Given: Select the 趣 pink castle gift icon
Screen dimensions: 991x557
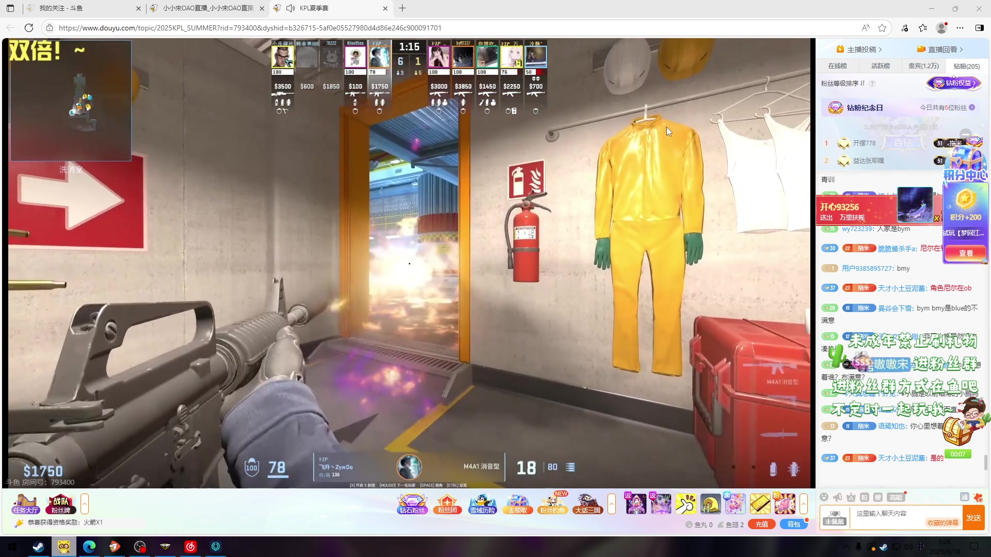Looking at the screenshot, I should tap(735, 504).
